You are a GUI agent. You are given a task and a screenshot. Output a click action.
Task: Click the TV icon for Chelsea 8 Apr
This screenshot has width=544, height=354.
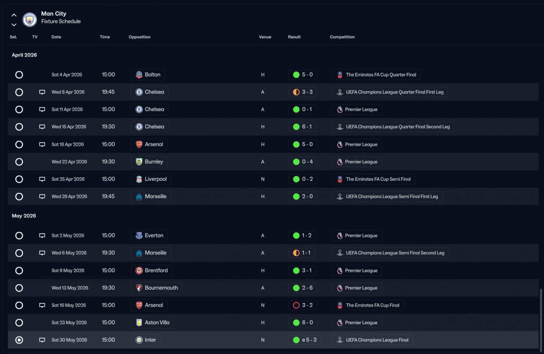[42, 92]
